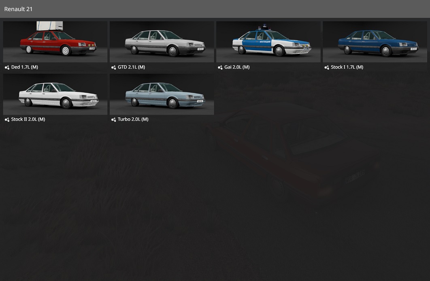Click the Turbo 2.0L (M) label text
430x281 pixels.
[133, 119]
